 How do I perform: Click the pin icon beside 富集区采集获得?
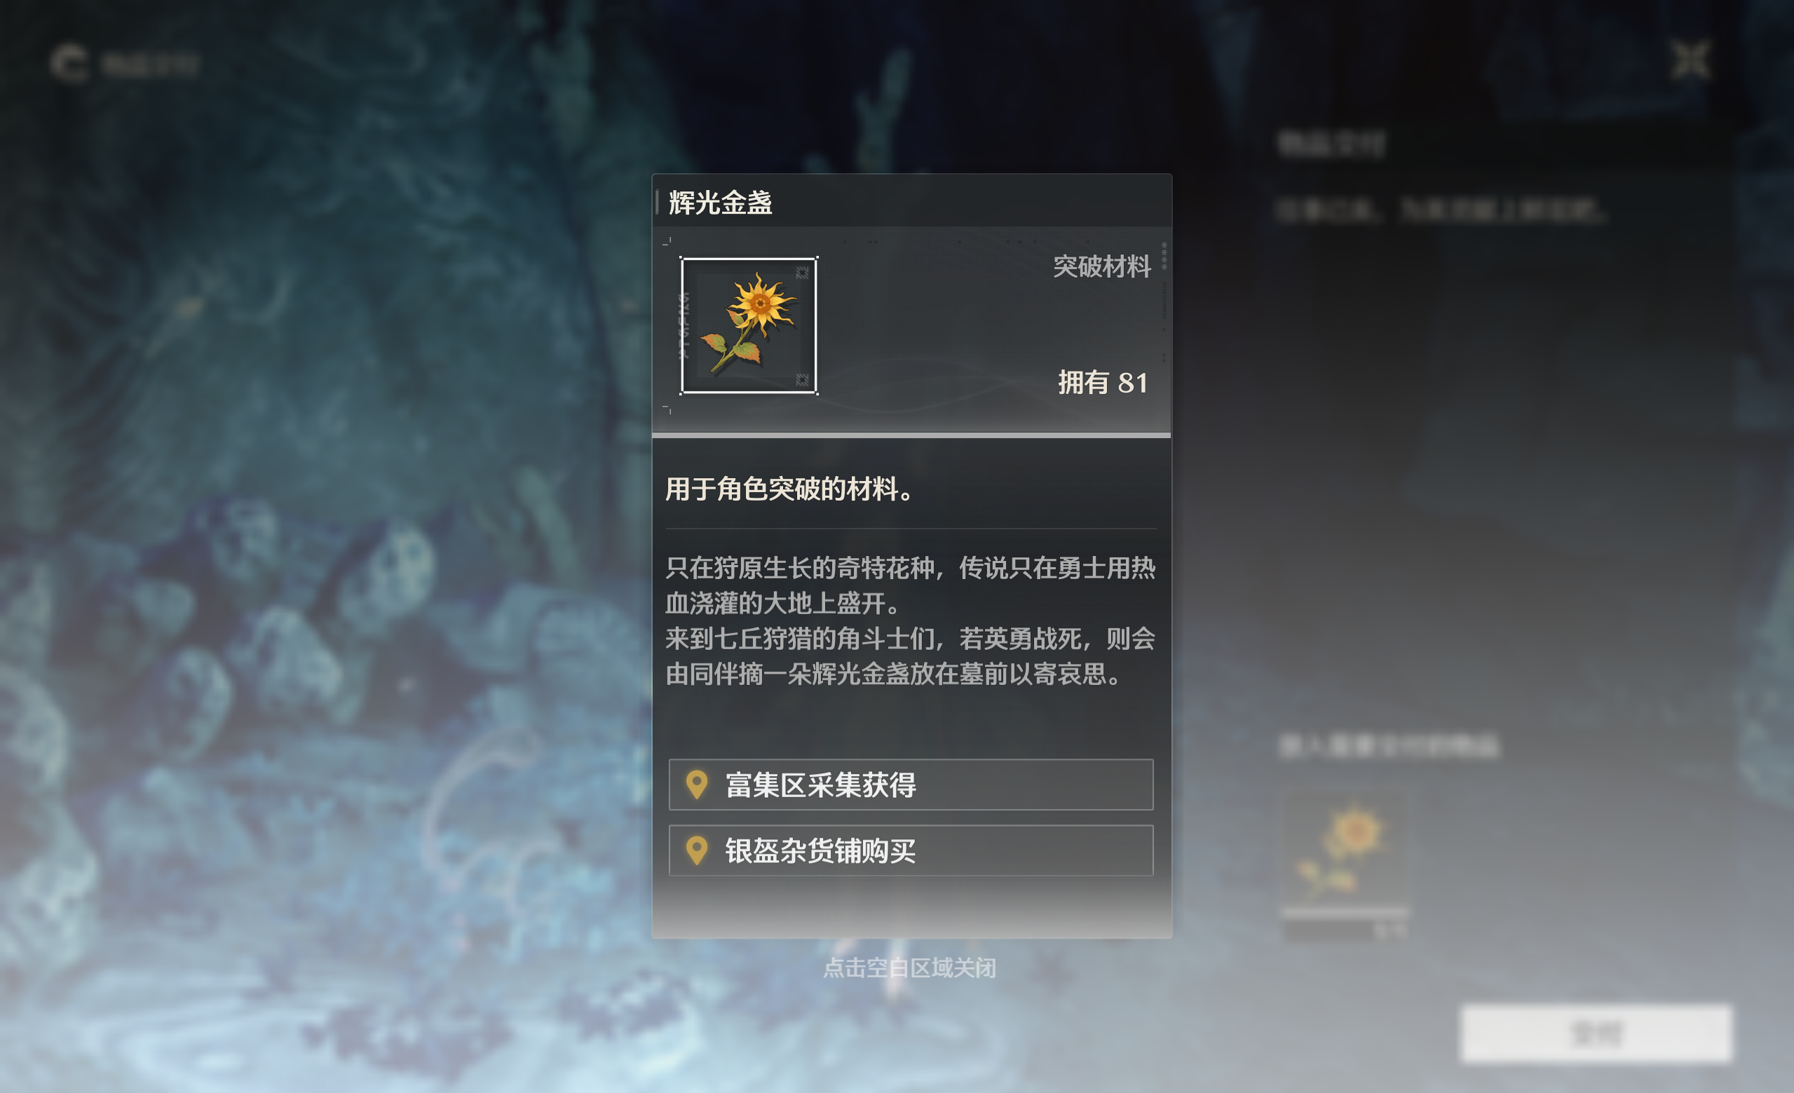coord(697,785)
